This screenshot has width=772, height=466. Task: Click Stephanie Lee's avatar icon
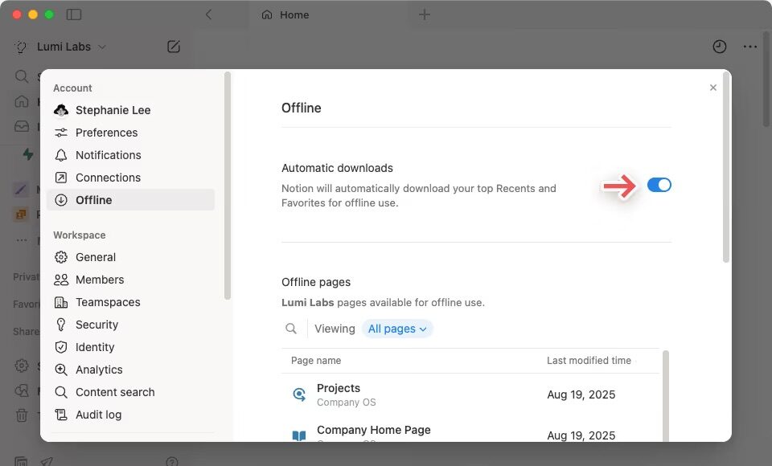click(61, 110)
